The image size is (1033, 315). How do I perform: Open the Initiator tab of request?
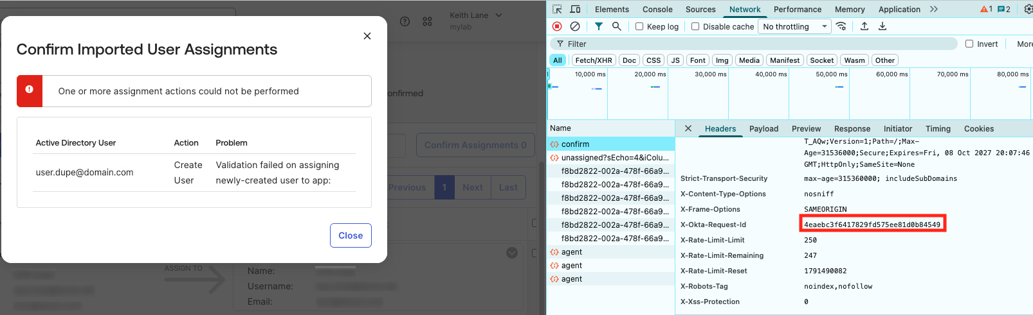point(898,129)
